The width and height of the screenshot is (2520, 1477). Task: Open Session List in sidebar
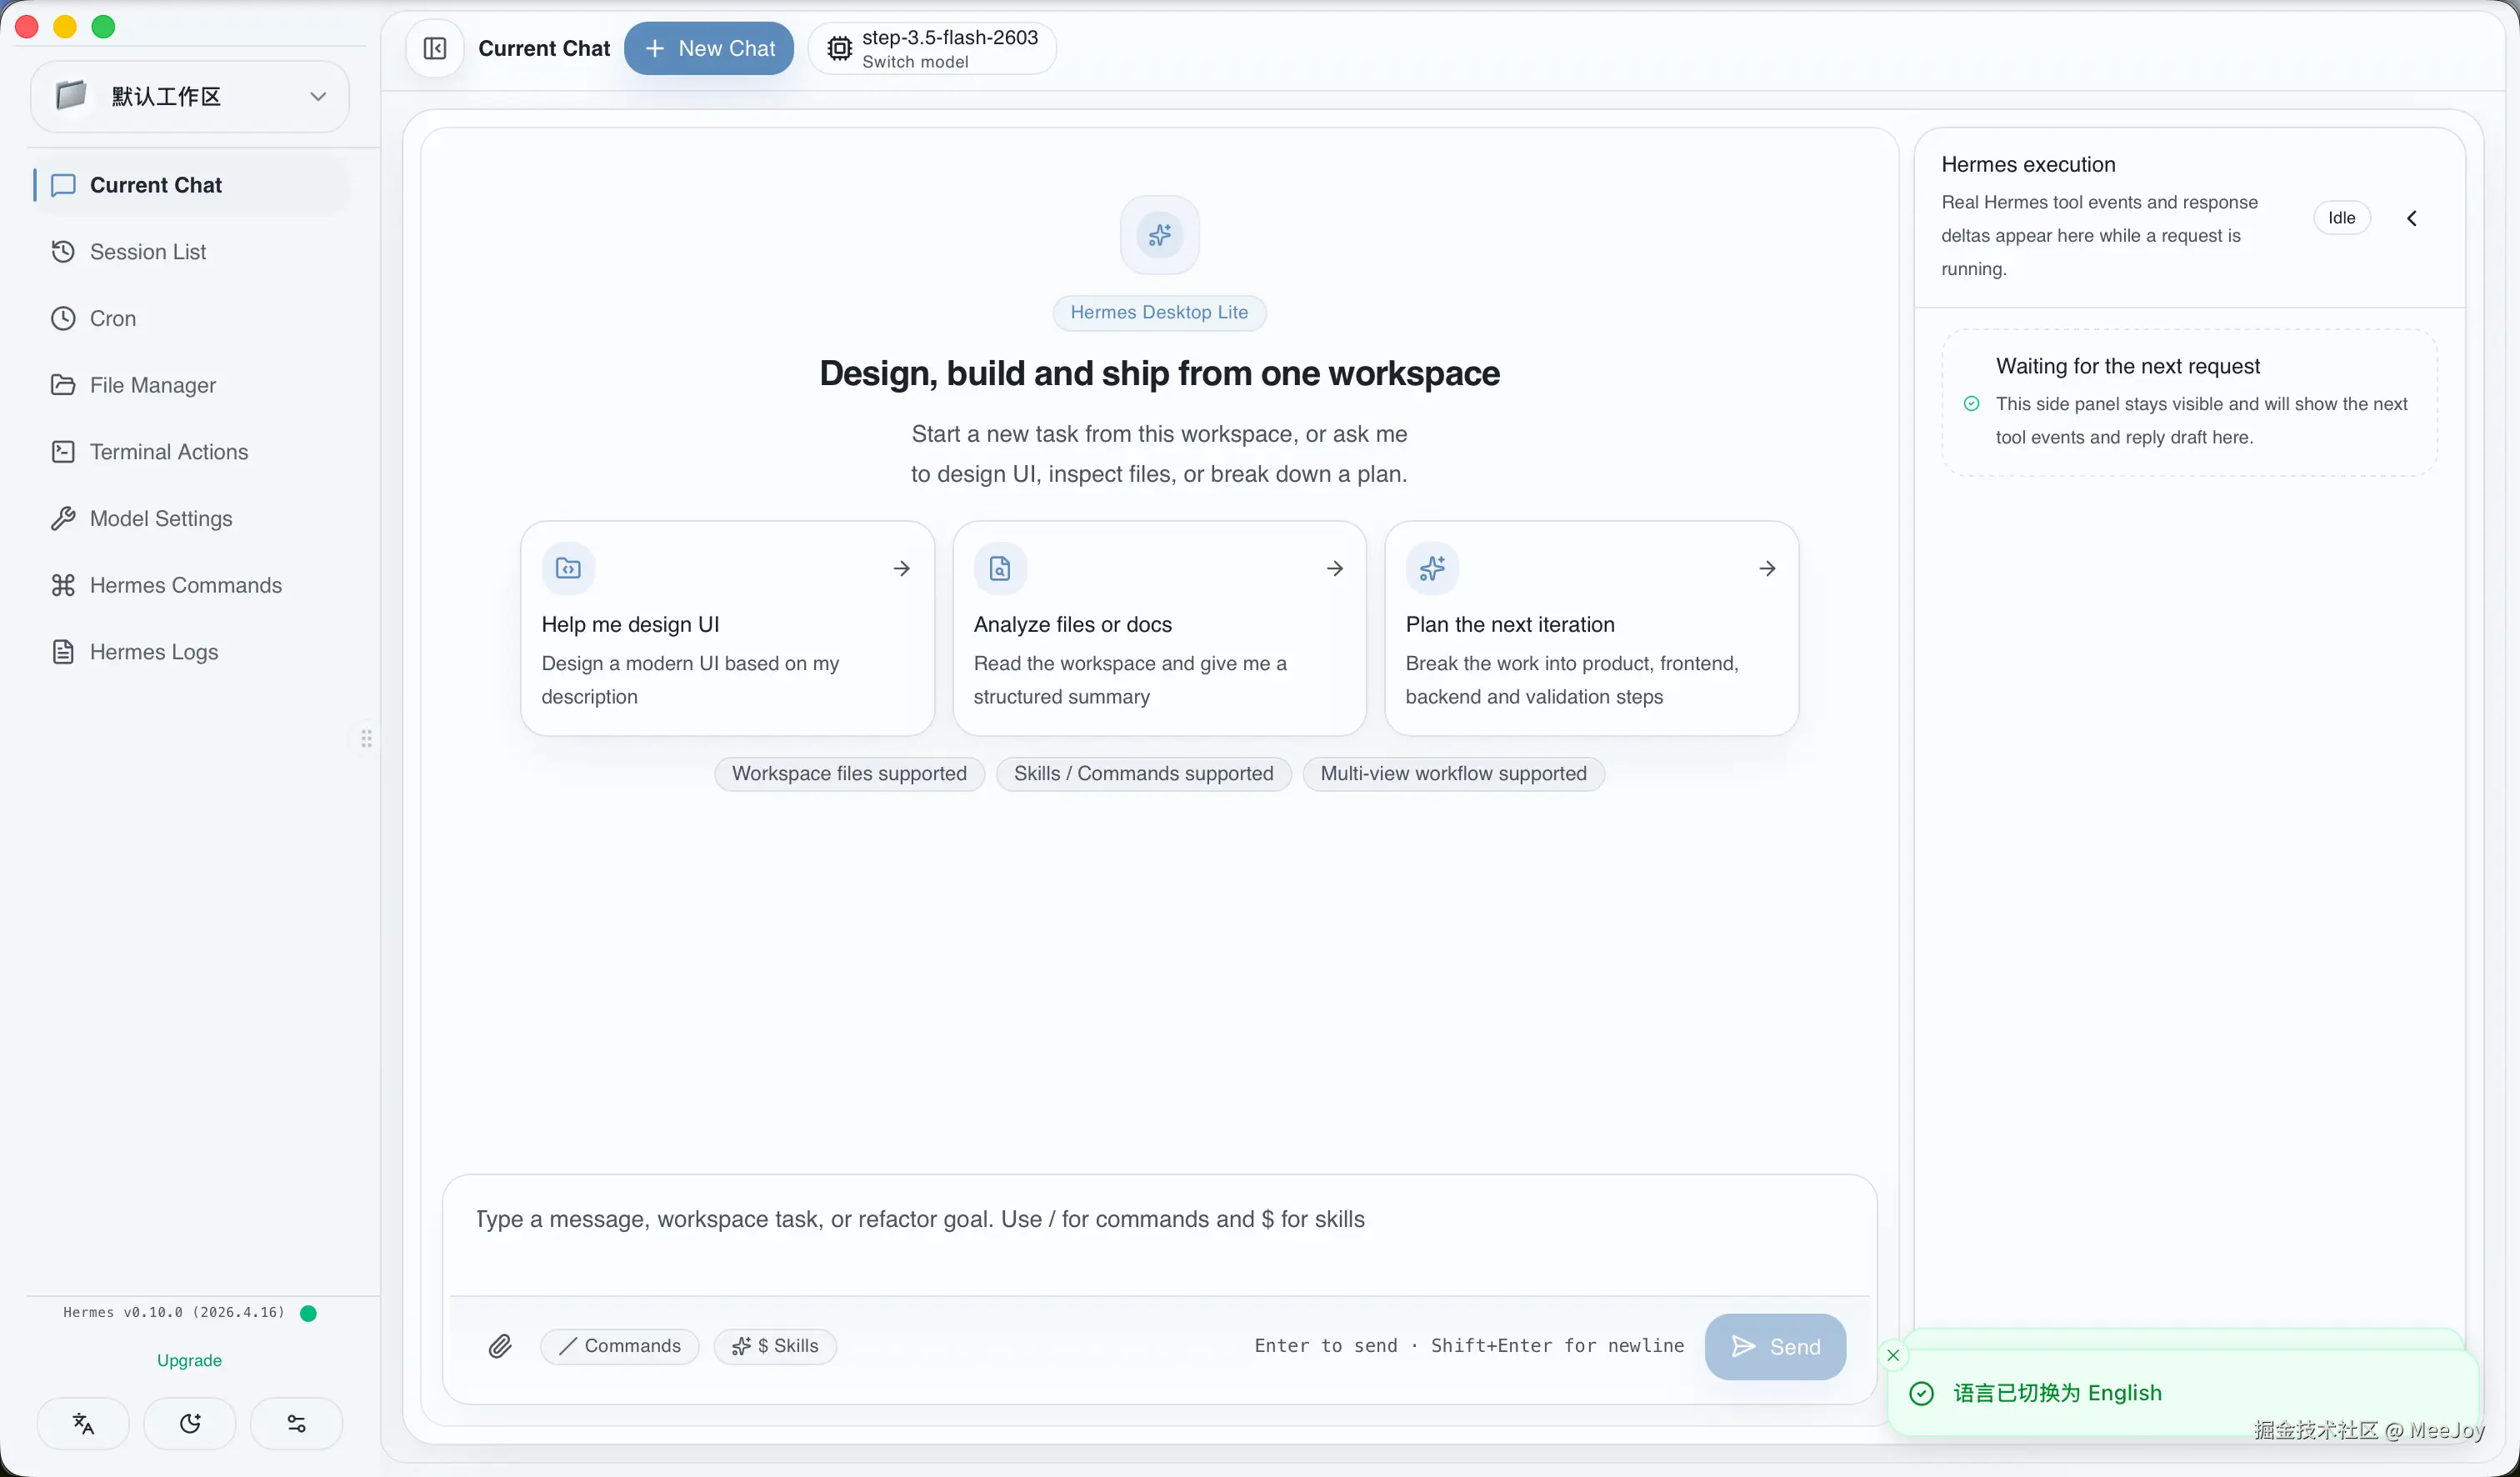click(x=148, y=252)
